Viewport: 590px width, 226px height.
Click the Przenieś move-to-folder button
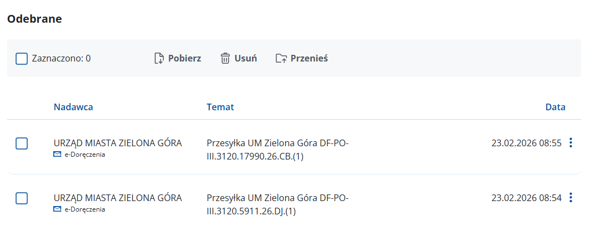pyautogui.click(x=302, y=58)
